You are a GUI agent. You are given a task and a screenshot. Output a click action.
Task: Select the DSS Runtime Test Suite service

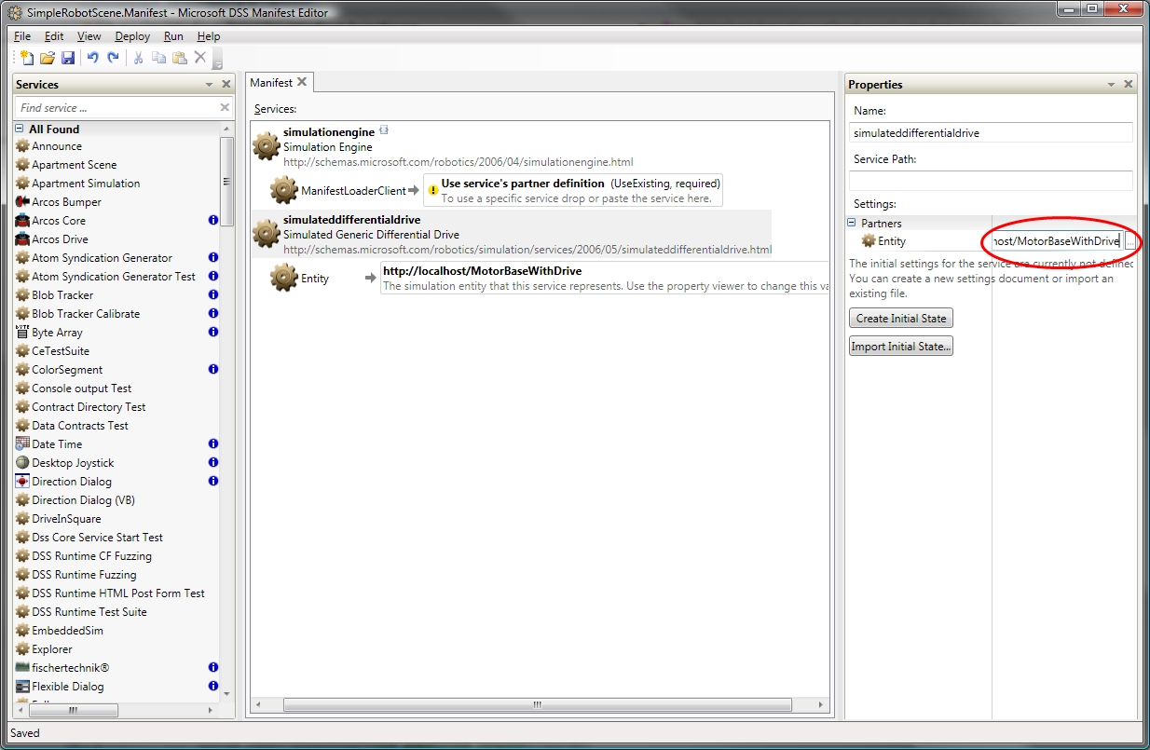click(x=89, y=612)
